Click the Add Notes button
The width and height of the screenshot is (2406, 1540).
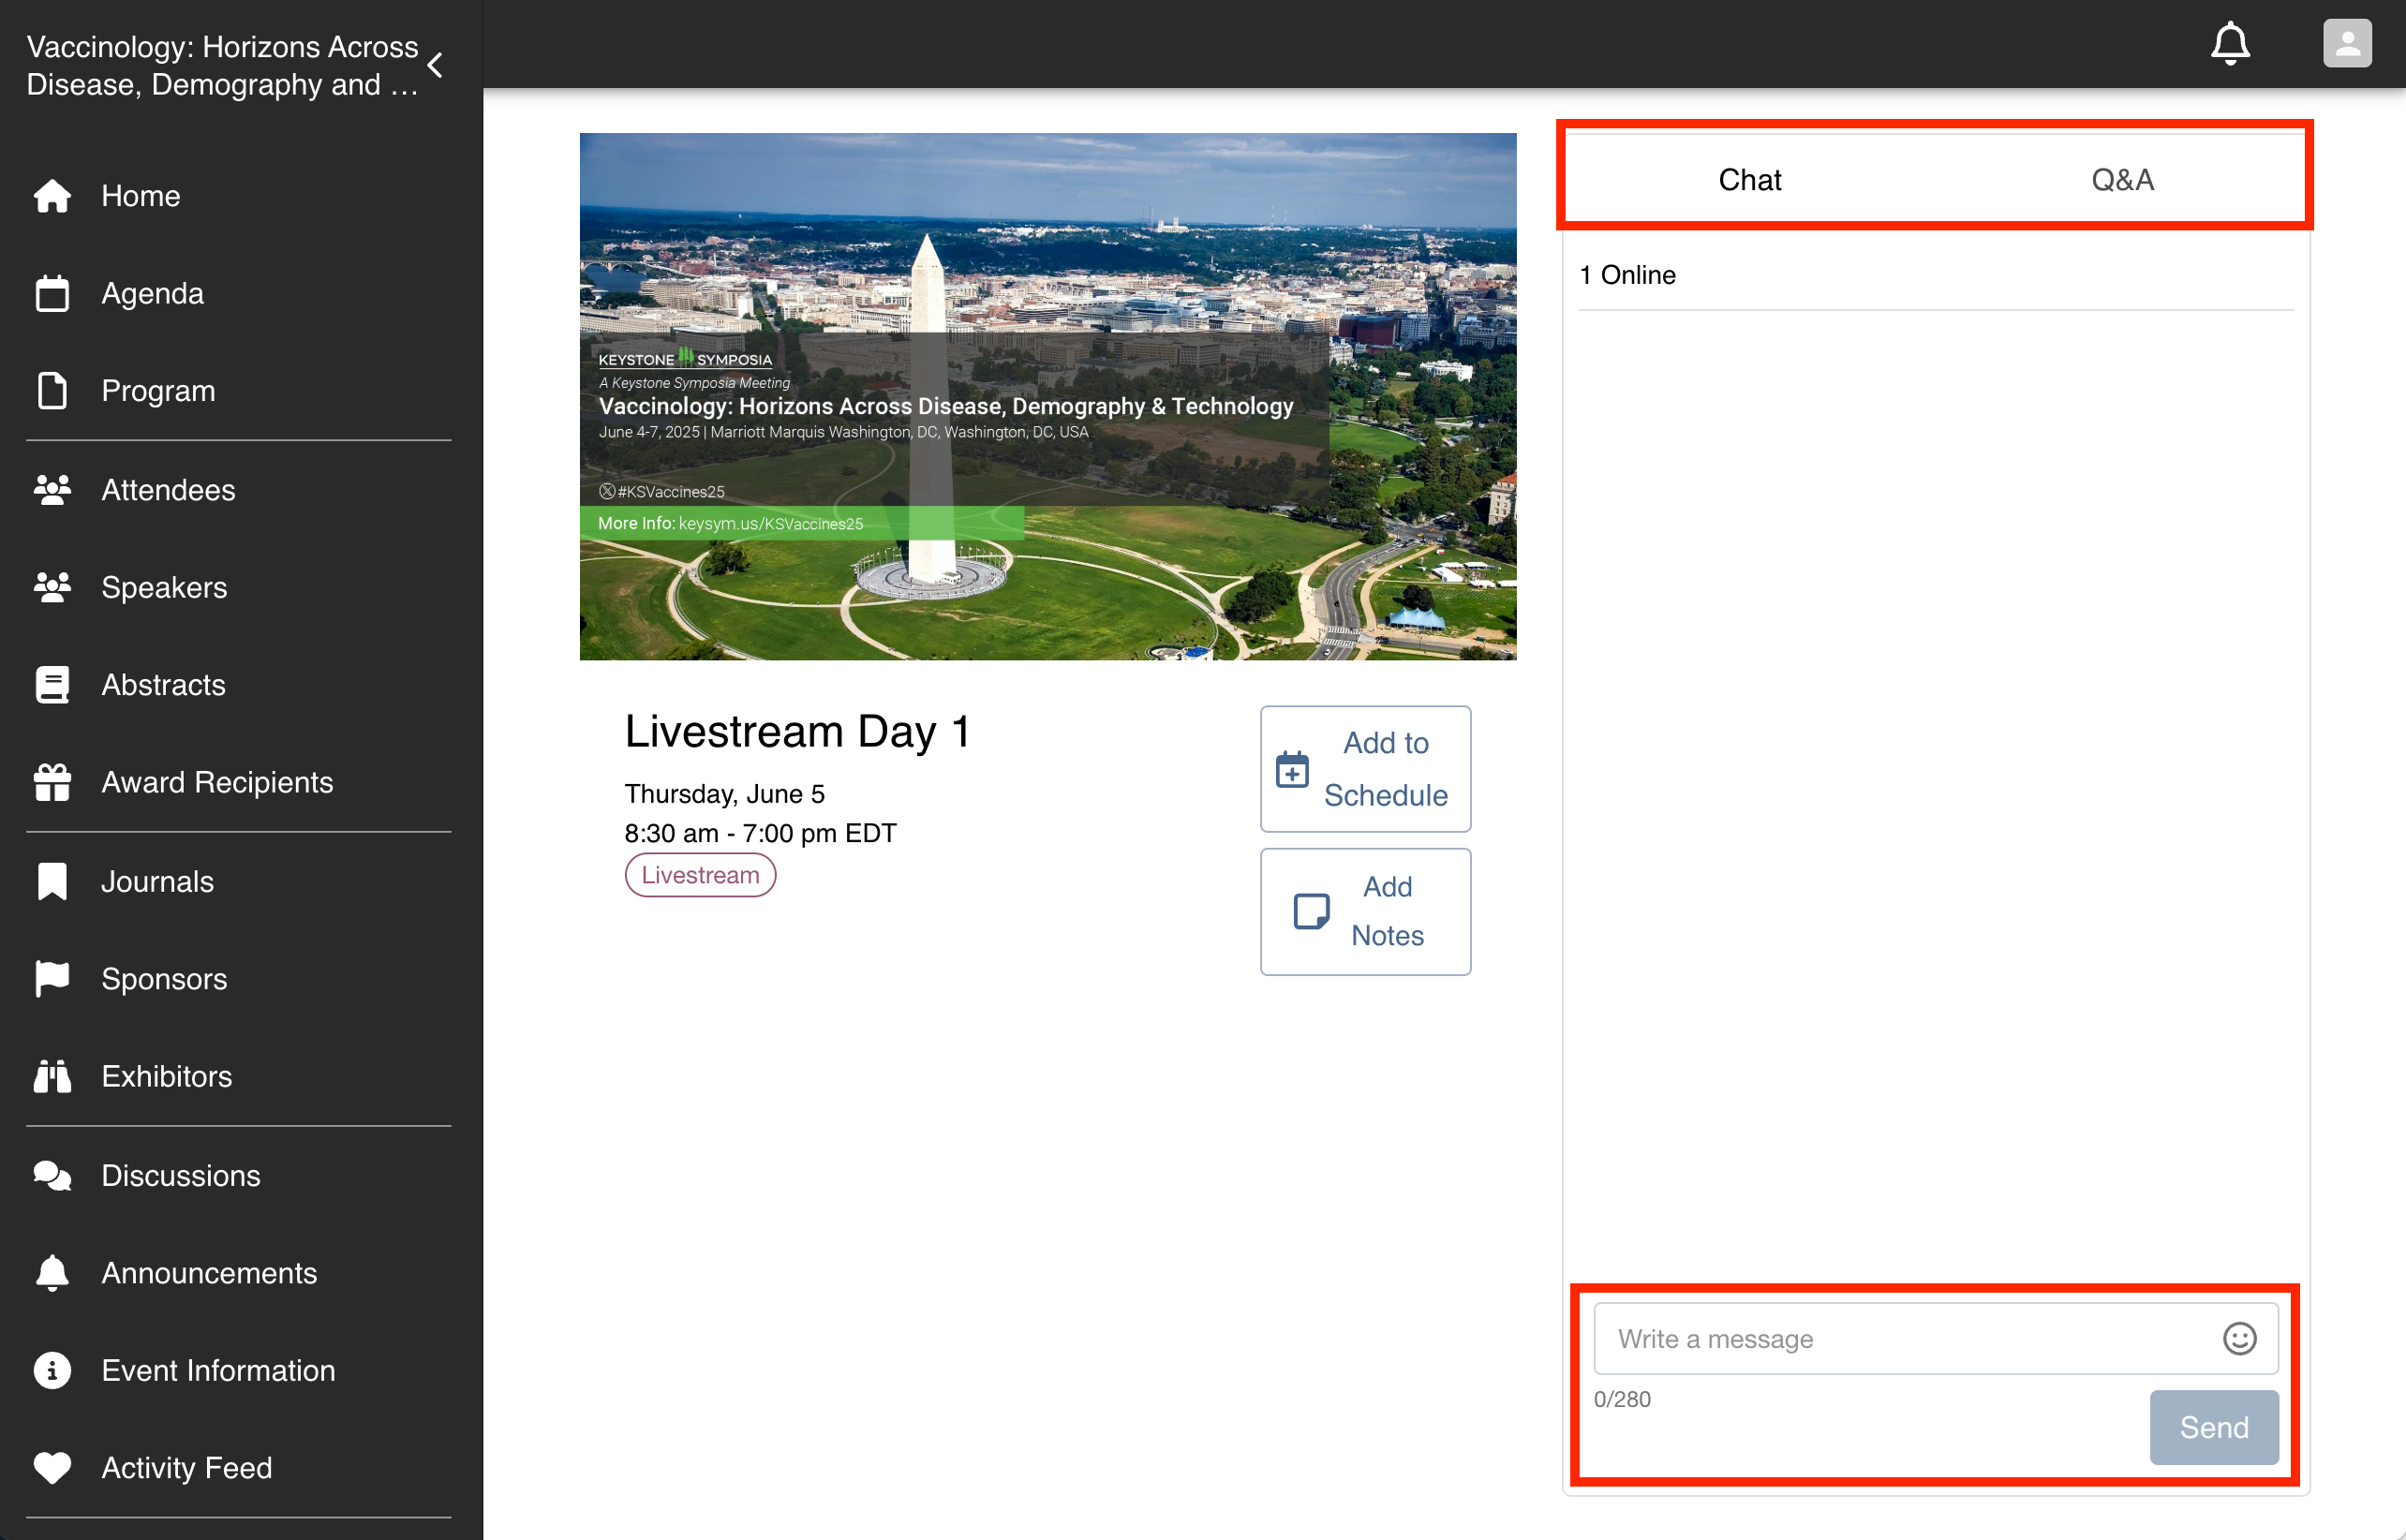1365,911
